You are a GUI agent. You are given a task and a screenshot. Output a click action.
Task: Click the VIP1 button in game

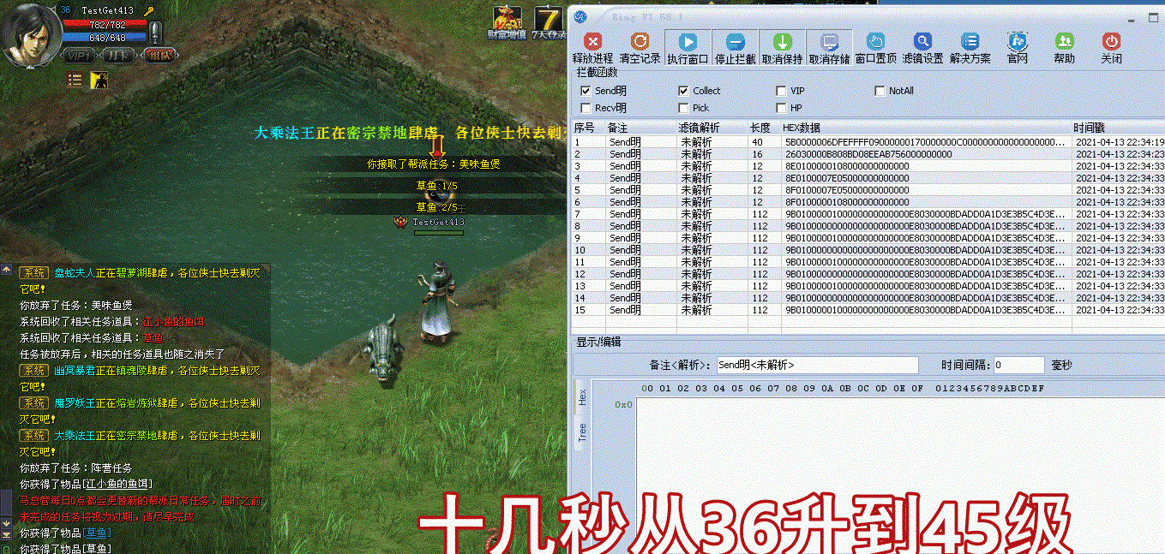click(78, 56)
